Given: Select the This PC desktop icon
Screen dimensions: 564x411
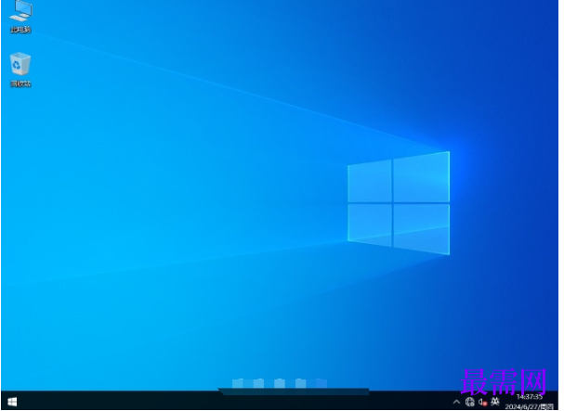Looking at the screenshot, I should (x=20, y=18).
